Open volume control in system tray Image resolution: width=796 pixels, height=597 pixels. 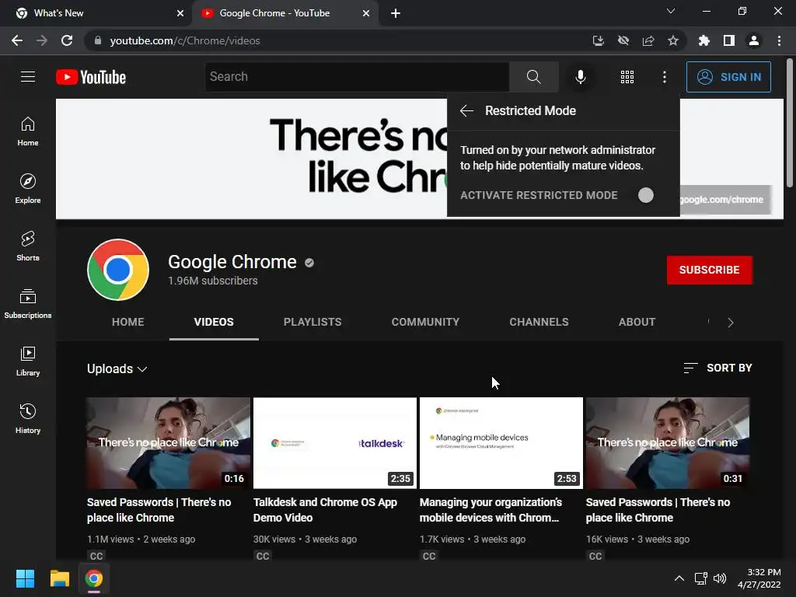tap(719, 578)
